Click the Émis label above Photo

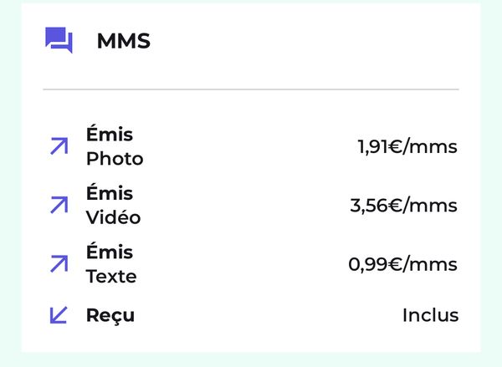pos(110,135)
